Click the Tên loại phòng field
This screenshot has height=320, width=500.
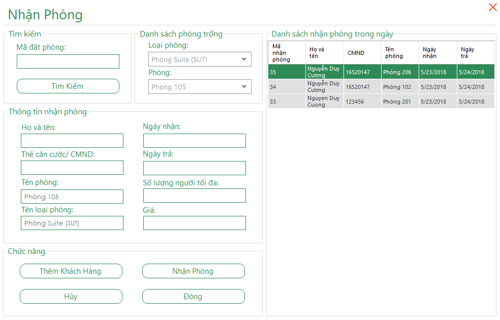click(72, 223)
